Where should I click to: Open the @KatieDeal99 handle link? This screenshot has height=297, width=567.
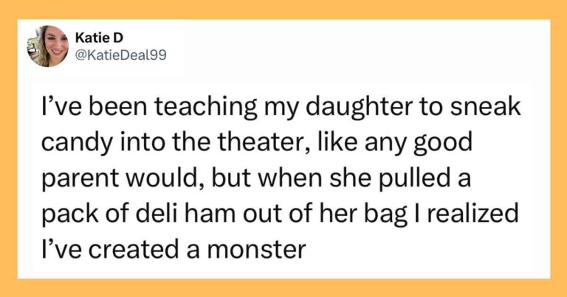coord(121,55)
